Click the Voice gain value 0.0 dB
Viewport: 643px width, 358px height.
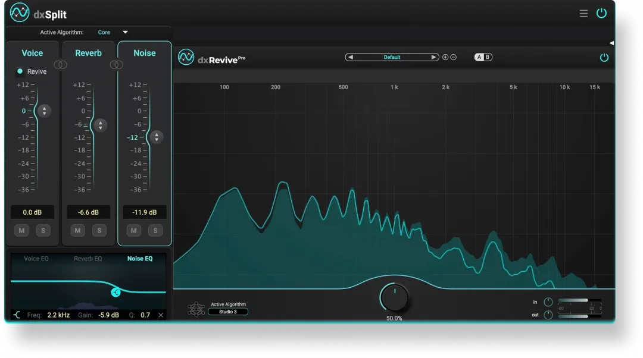(x=32, y=212)
